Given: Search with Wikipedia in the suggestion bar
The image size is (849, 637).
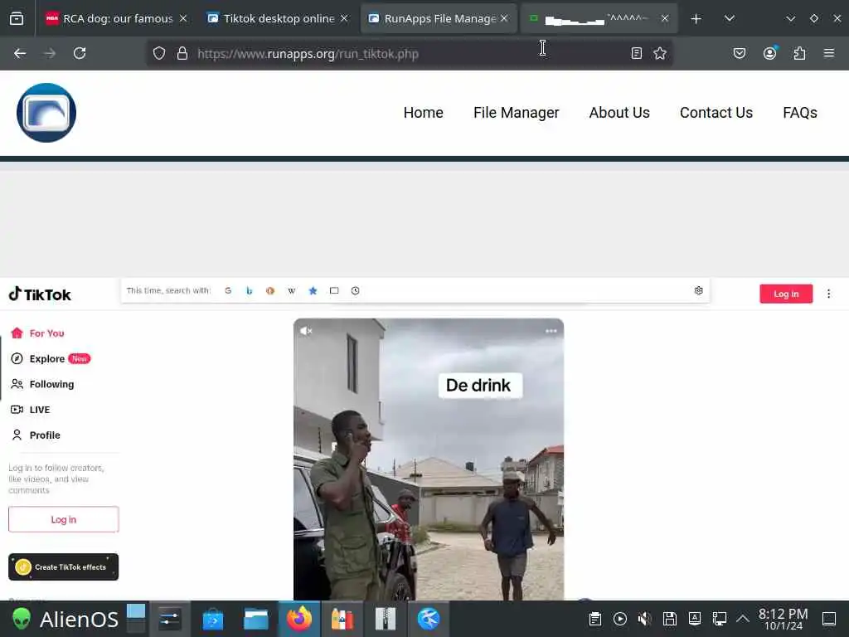Looking at the screenshot, I should (x=292, y=291).
